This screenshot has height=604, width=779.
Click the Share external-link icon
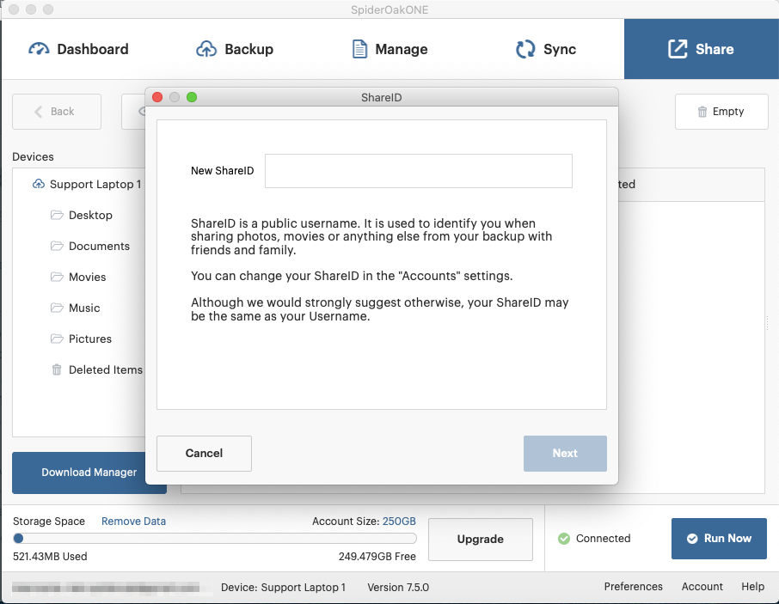click(x=678, y=49)
